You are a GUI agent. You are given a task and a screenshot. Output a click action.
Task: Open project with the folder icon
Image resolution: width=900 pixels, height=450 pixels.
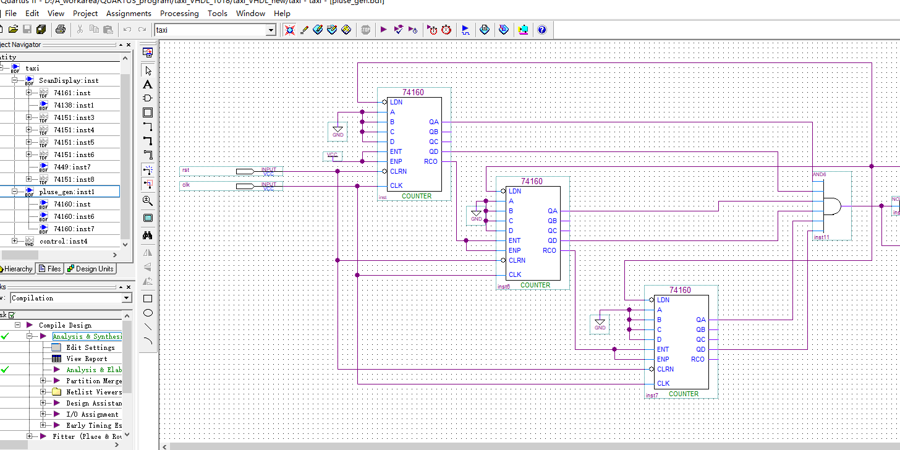(x=13, y=29)
